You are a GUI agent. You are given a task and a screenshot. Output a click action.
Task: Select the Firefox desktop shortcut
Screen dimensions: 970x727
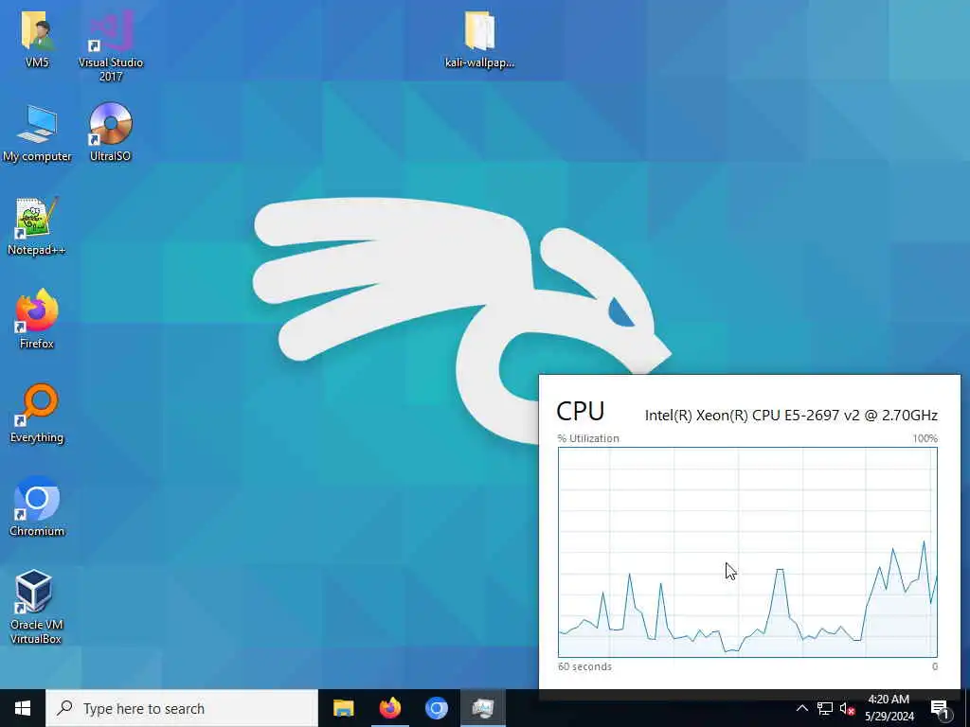[x=37, y=319]
